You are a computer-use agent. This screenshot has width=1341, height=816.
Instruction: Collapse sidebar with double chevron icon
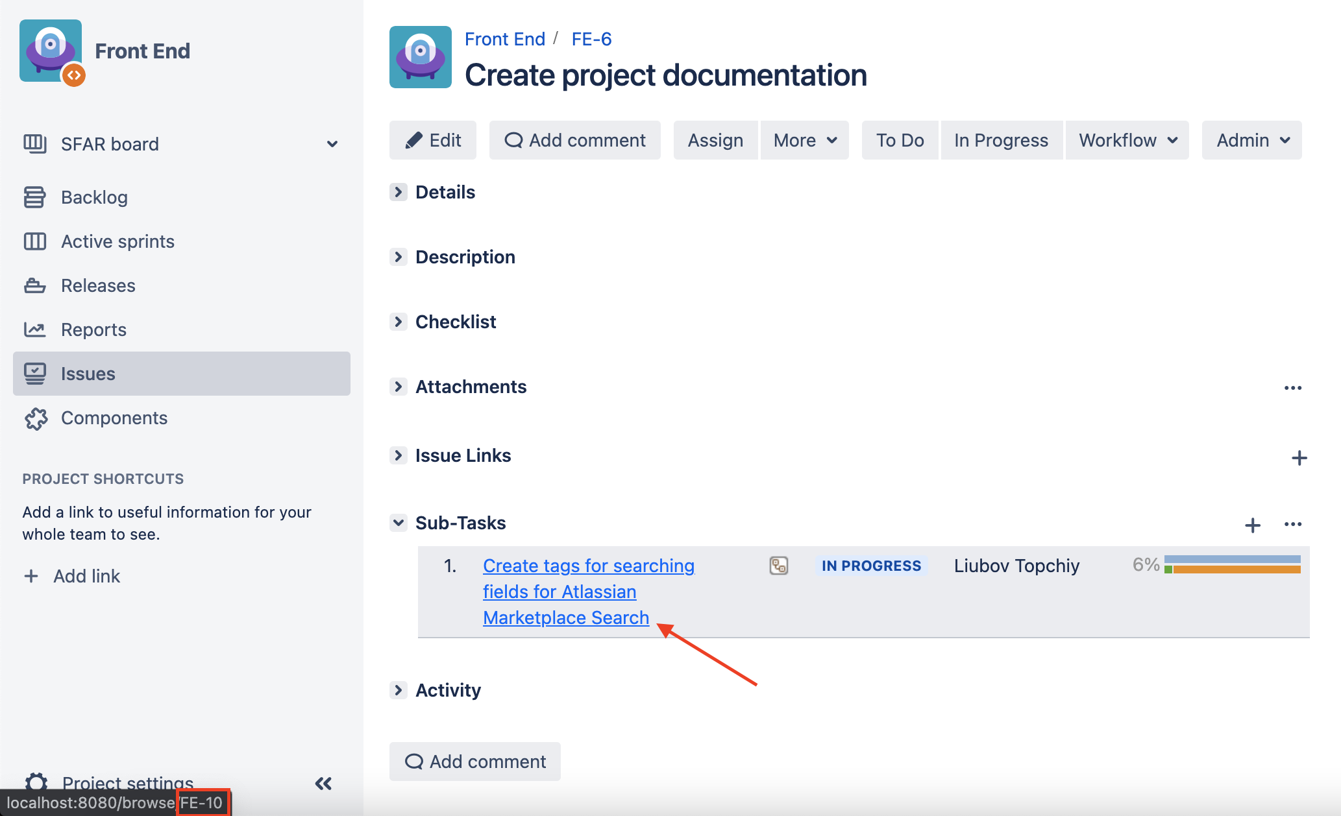(323, 784)
